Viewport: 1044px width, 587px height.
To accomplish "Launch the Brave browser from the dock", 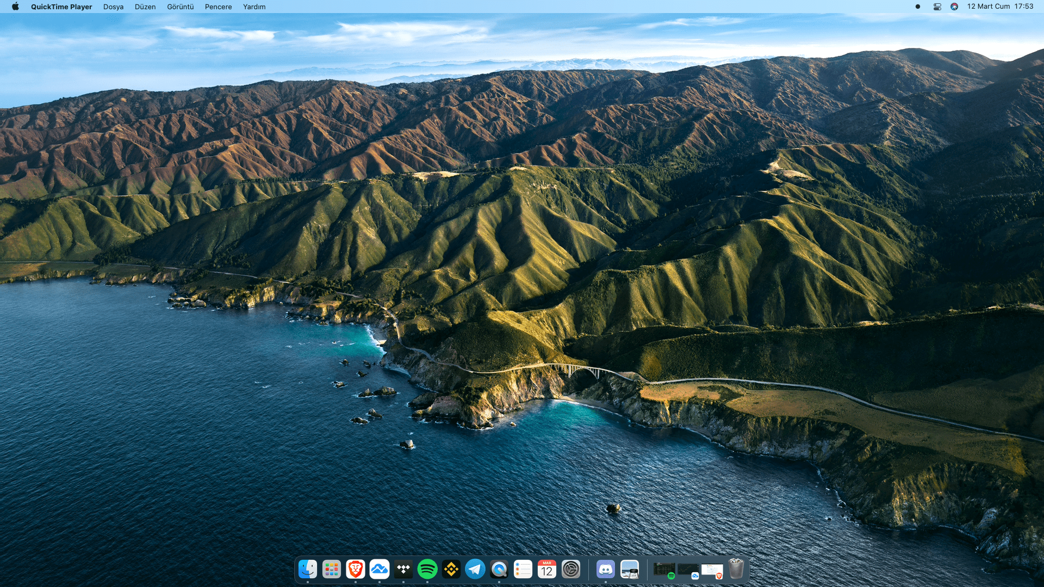I will [356, 569].
